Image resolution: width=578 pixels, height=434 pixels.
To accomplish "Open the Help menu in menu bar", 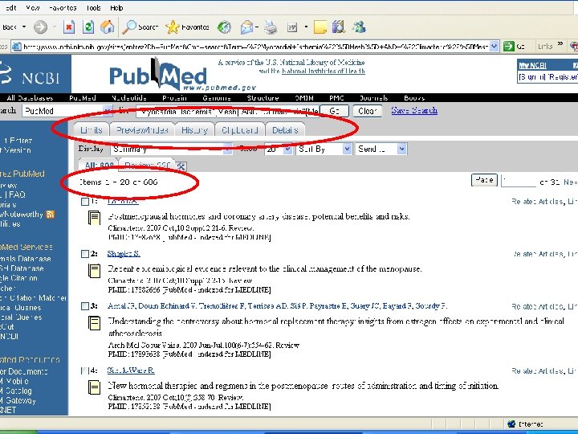I will coord(116,8).
